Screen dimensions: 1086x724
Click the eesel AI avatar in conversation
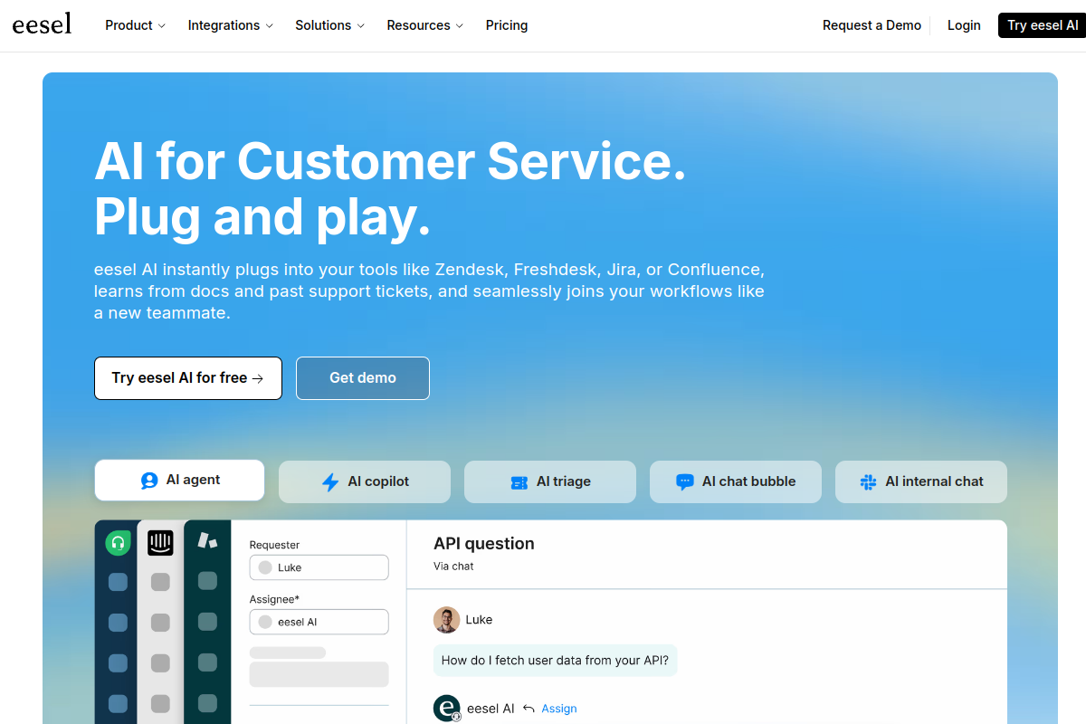click(x=447, y=709)
